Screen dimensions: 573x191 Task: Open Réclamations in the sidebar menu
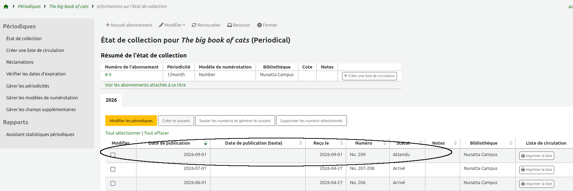tap(20, 62)
